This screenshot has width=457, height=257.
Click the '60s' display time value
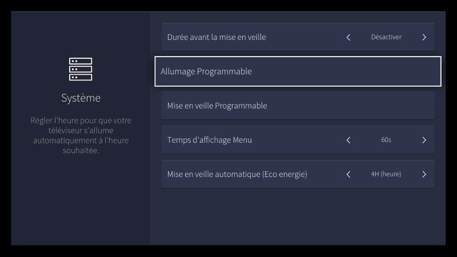[386, 140]
